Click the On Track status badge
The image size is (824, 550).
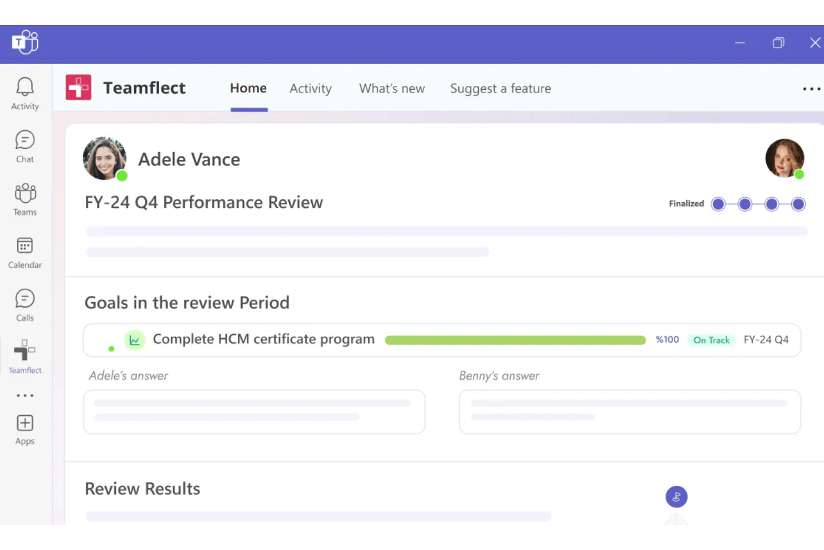(712, 340)
